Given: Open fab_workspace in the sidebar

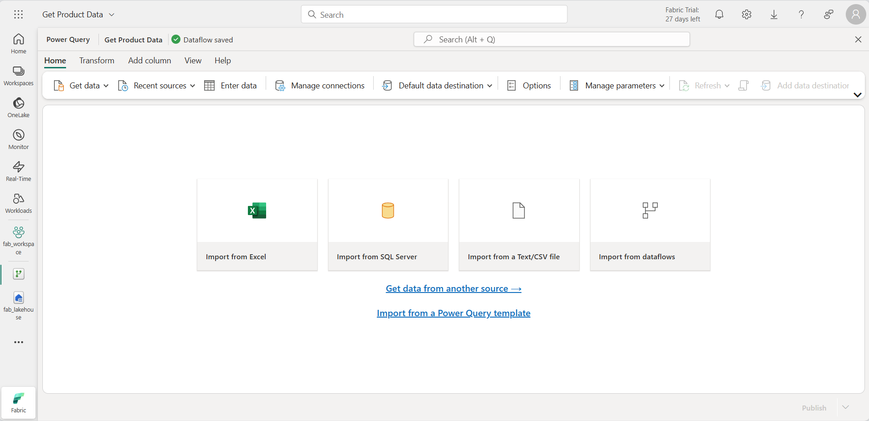Looking at the screenshot, I should click(18, 241).
